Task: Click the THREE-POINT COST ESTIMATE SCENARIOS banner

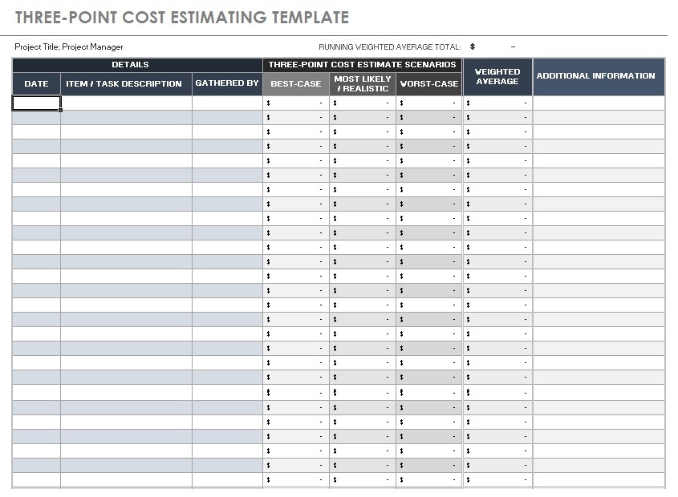Action: click(x=363, y=65)
